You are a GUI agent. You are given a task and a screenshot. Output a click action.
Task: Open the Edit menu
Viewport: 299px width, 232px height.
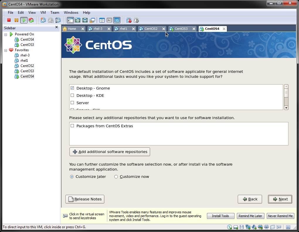pos(21,13)
